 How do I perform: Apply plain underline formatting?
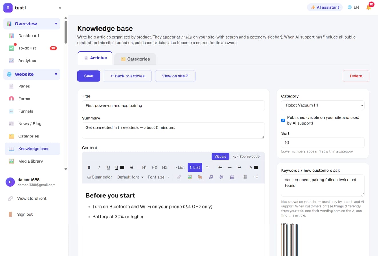click(108, 167)
